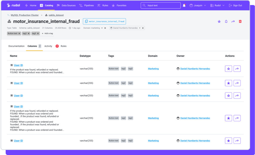
Task: Click the red Rules alert icon
Action: click(57, 46)
